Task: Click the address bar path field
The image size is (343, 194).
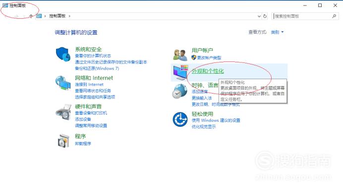Action: pyautogui.click(x=149, y=16)
